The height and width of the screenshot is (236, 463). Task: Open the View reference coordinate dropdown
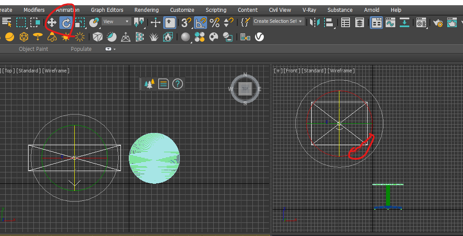point(117,21)
